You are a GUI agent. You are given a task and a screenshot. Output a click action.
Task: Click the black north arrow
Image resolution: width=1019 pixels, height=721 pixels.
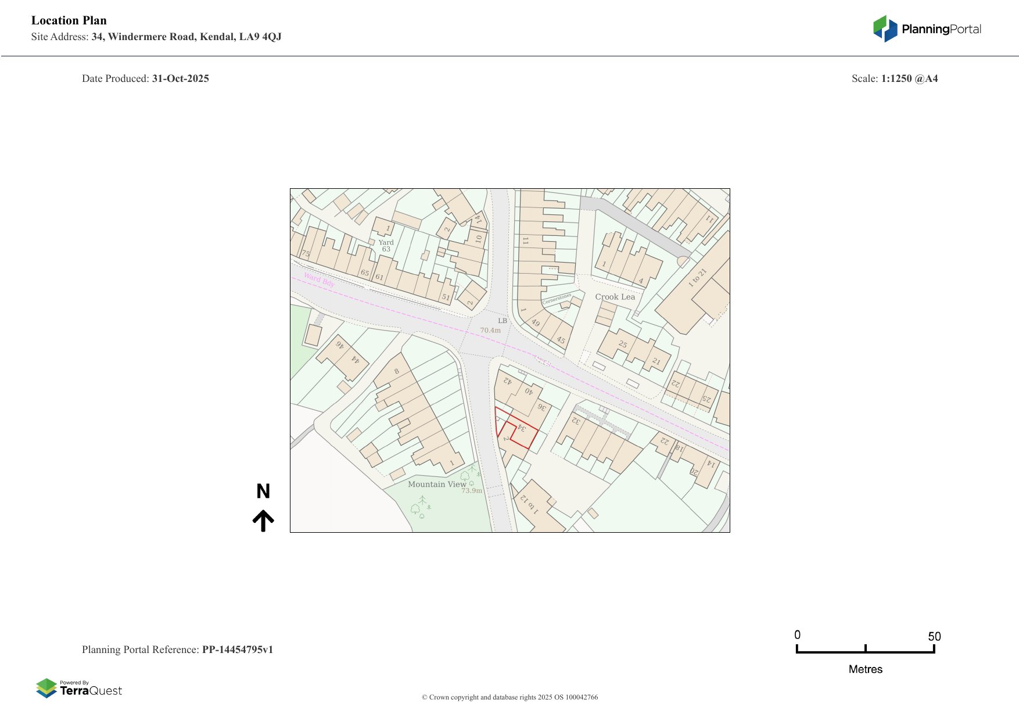coord(263,521)
